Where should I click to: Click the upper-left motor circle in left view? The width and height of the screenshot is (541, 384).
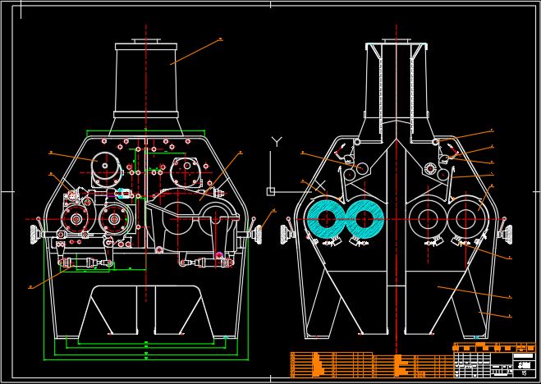pos(104,168)
